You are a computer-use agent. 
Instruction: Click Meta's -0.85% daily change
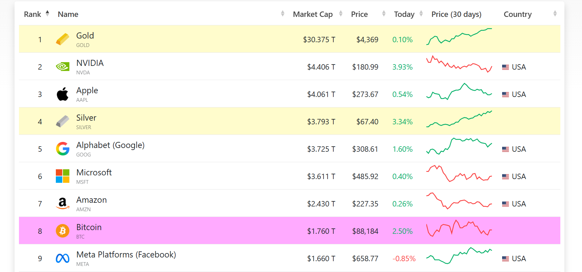pyautogui.click(x=404, y=258)
